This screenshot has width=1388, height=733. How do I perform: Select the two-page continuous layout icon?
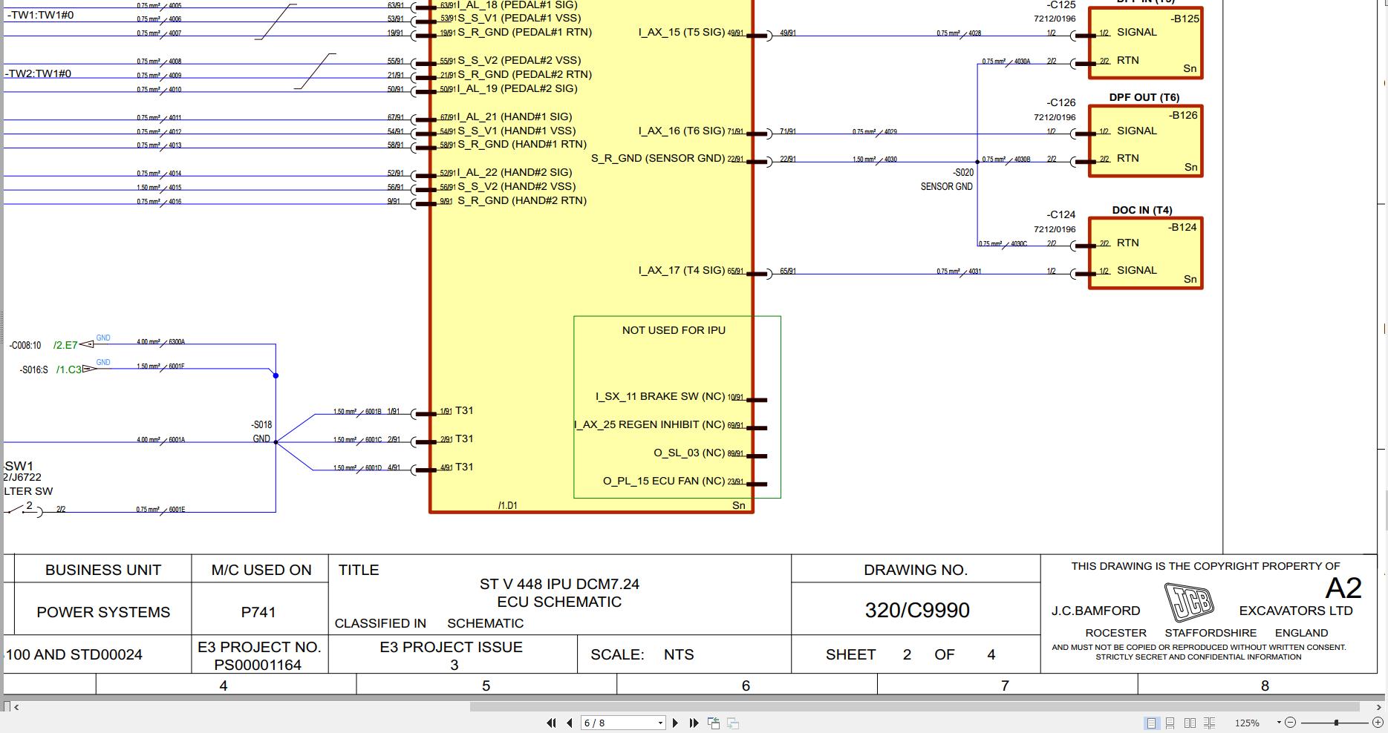coord(1209,723)
